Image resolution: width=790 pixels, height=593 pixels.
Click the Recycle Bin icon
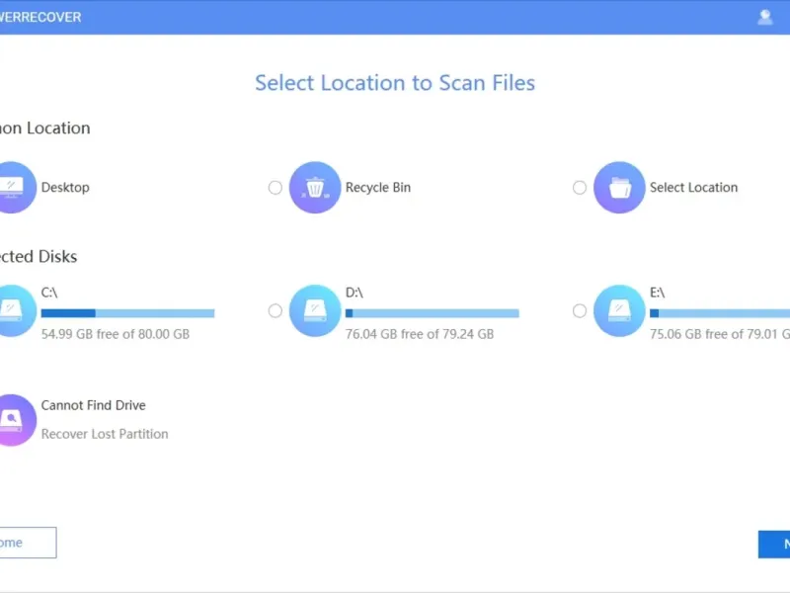point(315,188)
